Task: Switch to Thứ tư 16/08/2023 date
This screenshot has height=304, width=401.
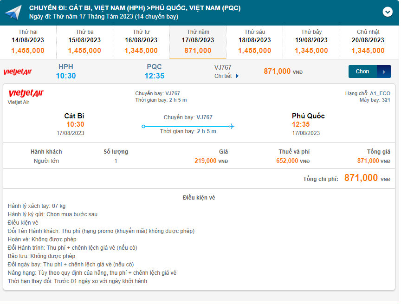Action: point(141,42)
